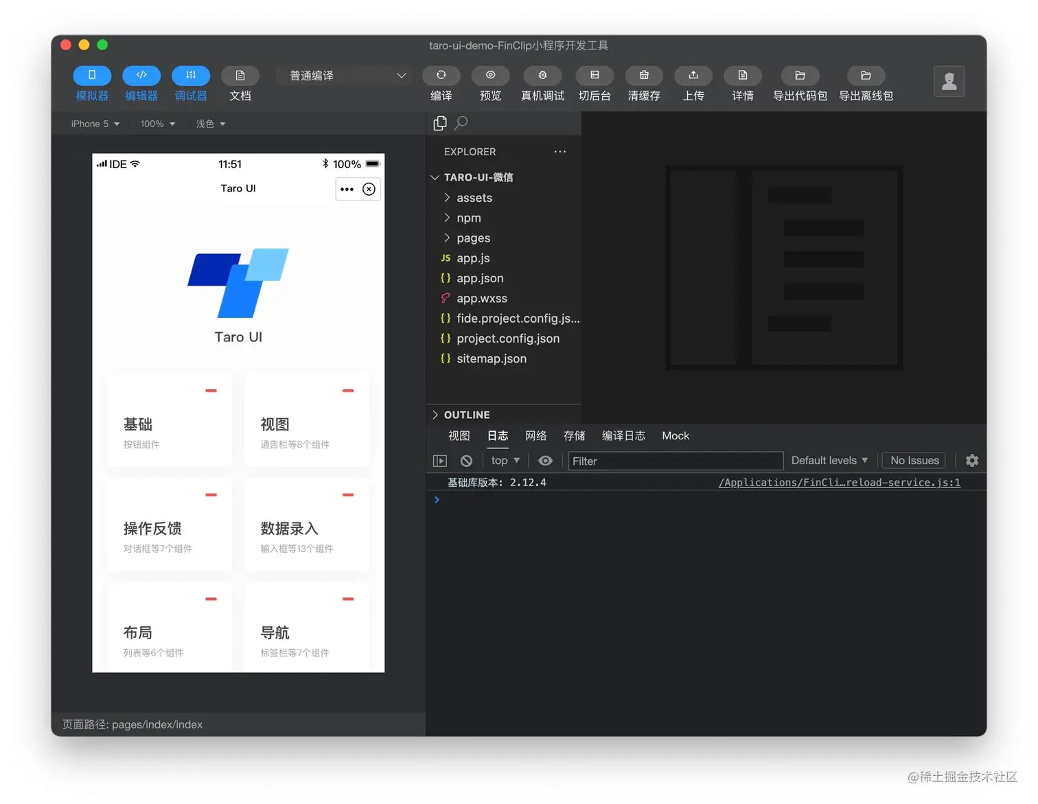The image size is (1038, 804).
Task: Open the 基础 component card
Action: tap(170, 420)
